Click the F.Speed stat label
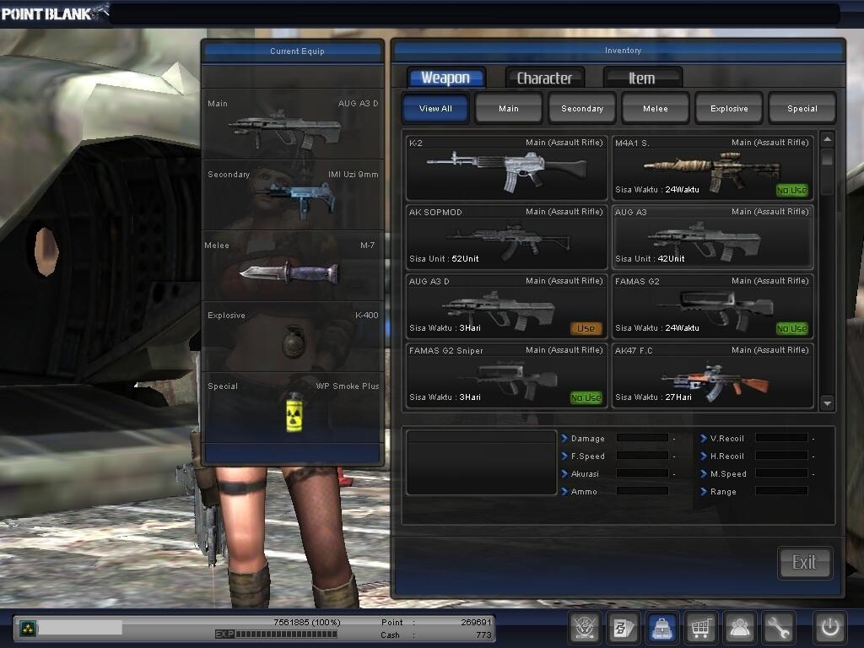Screen dimensions: 864x648 (x=588, y=456)
